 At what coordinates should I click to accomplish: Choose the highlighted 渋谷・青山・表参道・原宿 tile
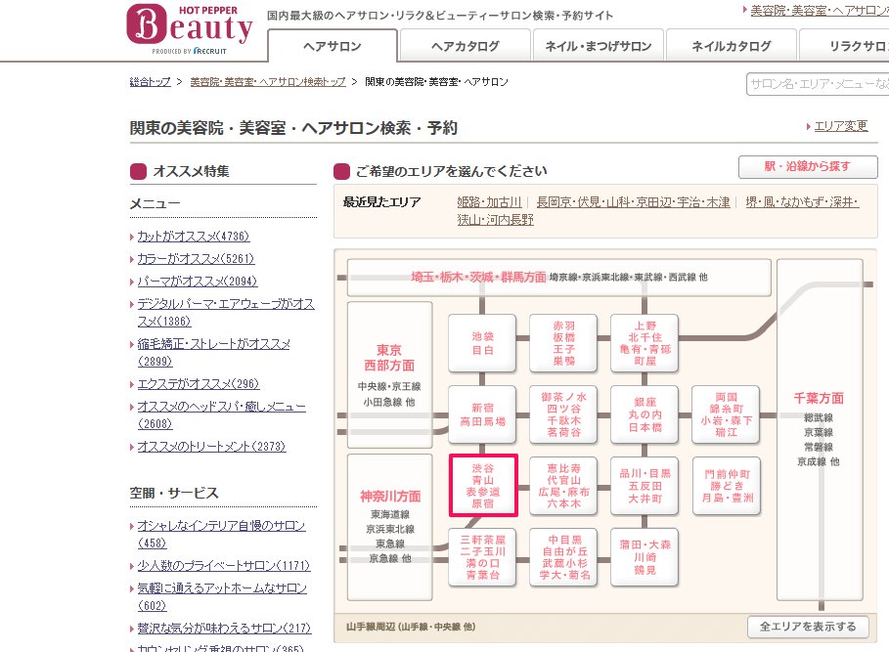click(483, 486)
